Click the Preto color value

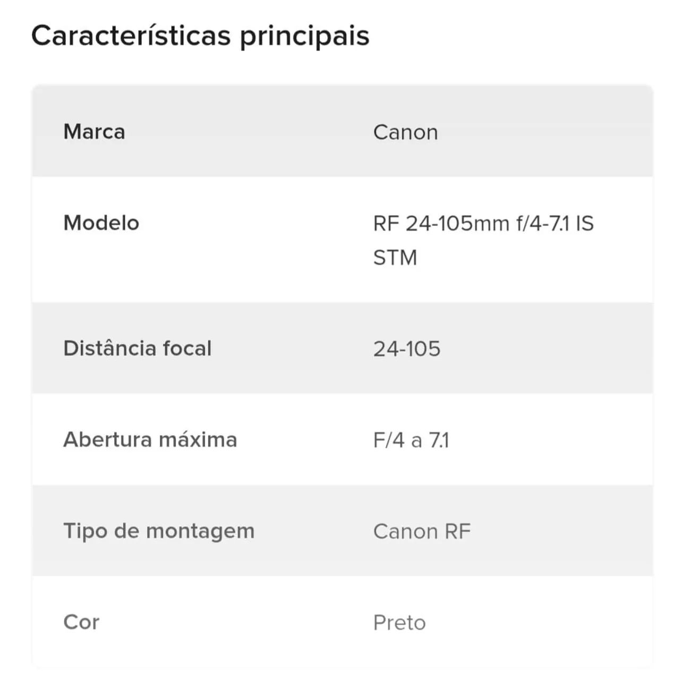(399, 623)
